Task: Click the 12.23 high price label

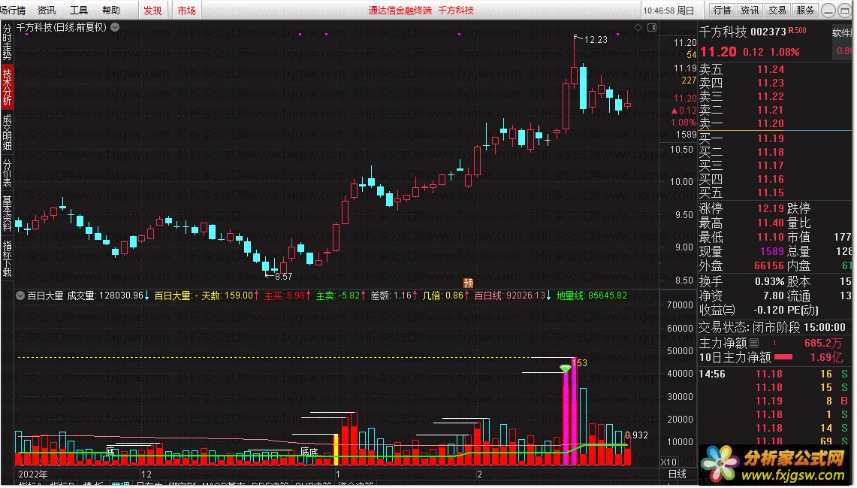Action: (596, 39)
